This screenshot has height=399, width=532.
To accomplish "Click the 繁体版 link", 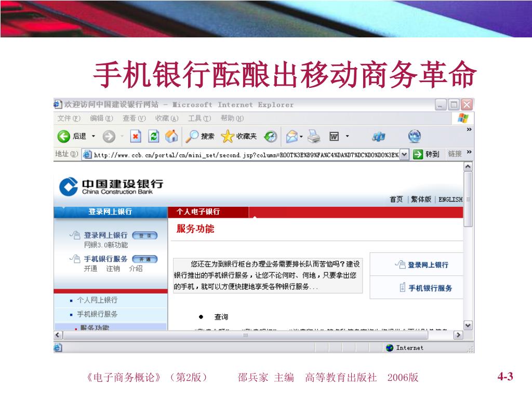I will (x=421, y=199).
